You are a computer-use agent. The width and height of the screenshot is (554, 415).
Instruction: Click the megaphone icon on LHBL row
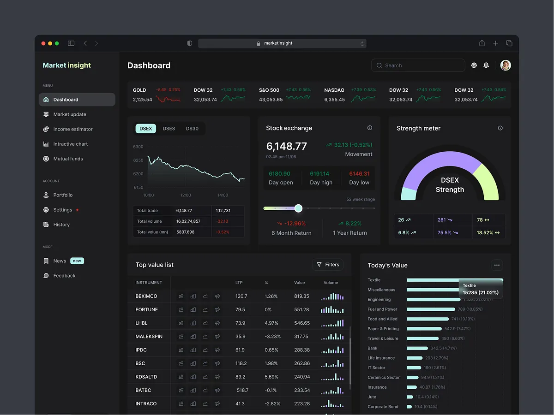click(217, 323)
